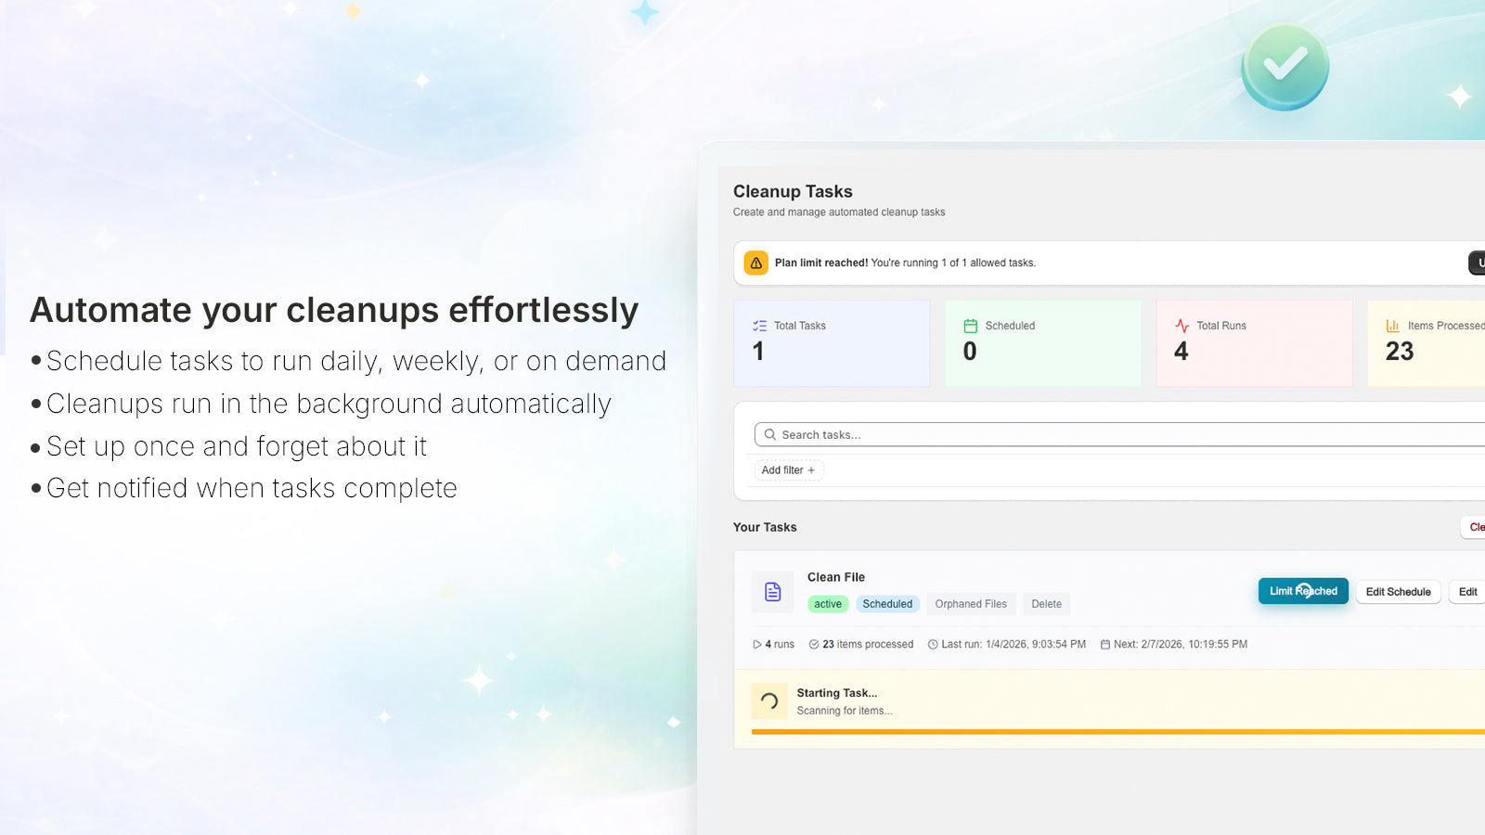Image resolution: width=1485 pixels, height=835 pixels.
Task: Open the Limit Reached status dropdown
Action: [1303, 591]
